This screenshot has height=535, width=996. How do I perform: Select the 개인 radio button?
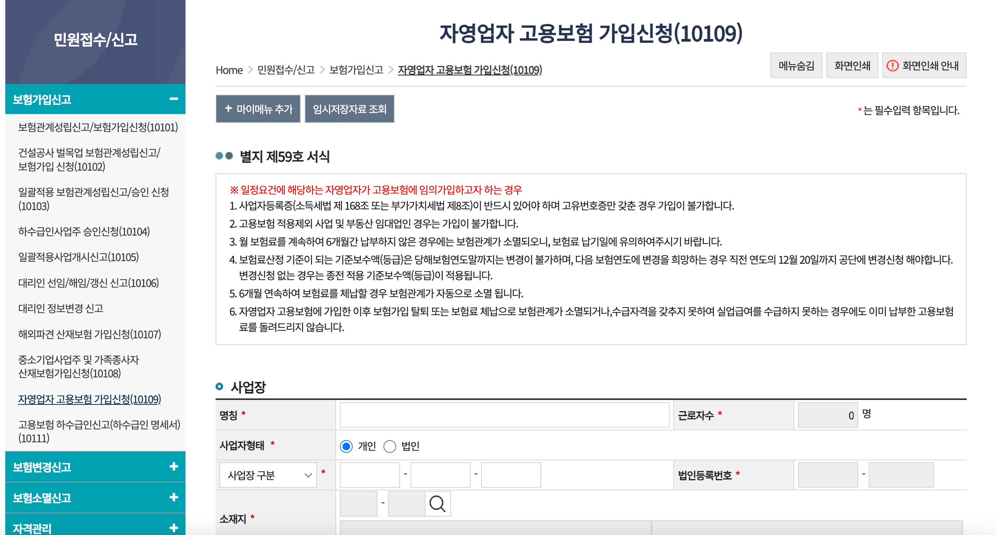click(346, 446)
